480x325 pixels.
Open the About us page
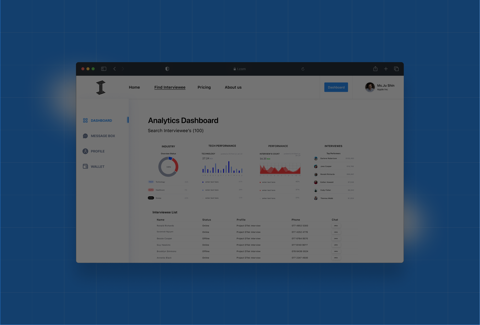tap(233, 87)
